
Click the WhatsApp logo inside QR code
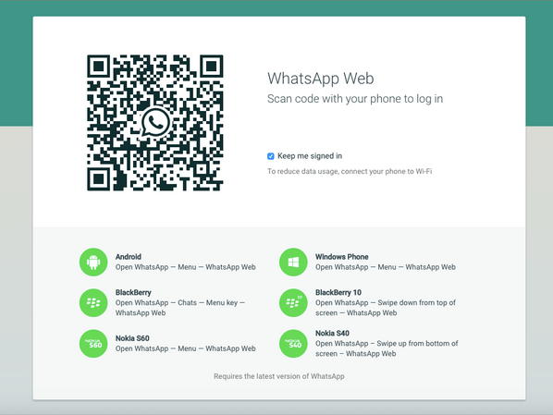tap(155, 122)
